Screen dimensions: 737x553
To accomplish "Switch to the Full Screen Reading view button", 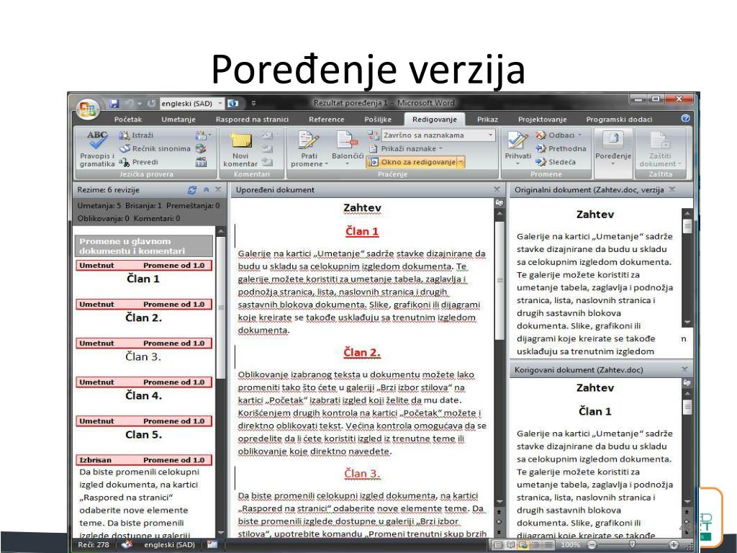I will (510, 544).
